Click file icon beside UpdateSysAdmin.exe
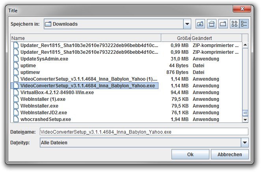Image resolution: width=261 pixels, height=172 pixels. click(x=16, y=59)
